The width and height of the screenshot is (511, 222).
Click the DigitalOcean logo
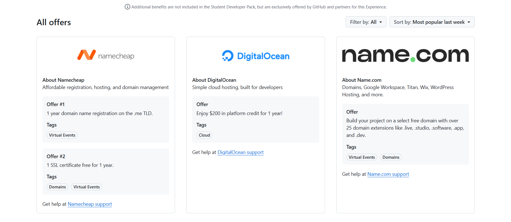tap(255, 56)
